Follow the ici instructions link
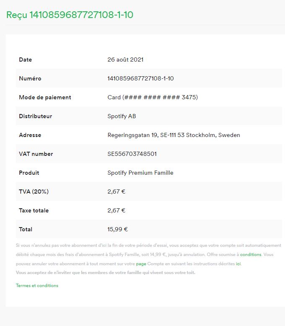Viewport: 285px width, 326px height. [x=238, y=264]
